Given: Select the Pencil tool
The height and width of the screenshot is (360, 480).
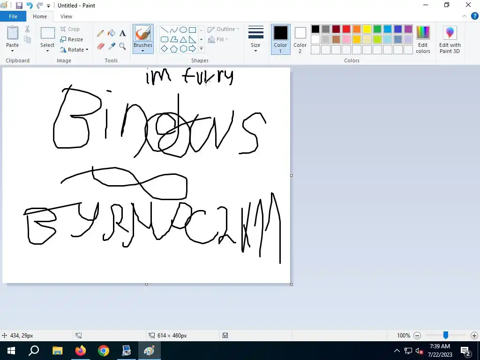Looking at the screenshot, I should pos(100,33).
